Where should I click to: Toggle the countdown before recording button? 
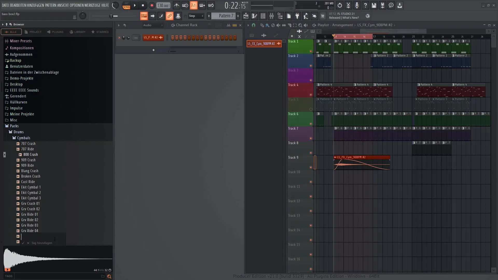coord(193,5)
